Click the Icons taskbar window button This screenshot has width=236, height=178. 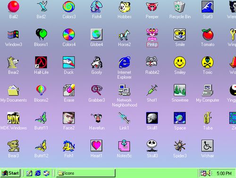(85, 173)
